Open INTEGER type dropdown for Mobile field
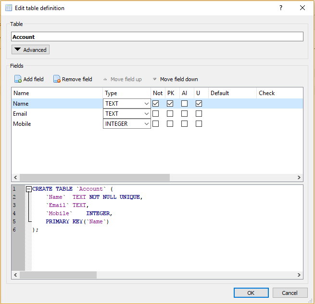Image resolution: width=315 pixels, height=304 pixels. [146, 124]
